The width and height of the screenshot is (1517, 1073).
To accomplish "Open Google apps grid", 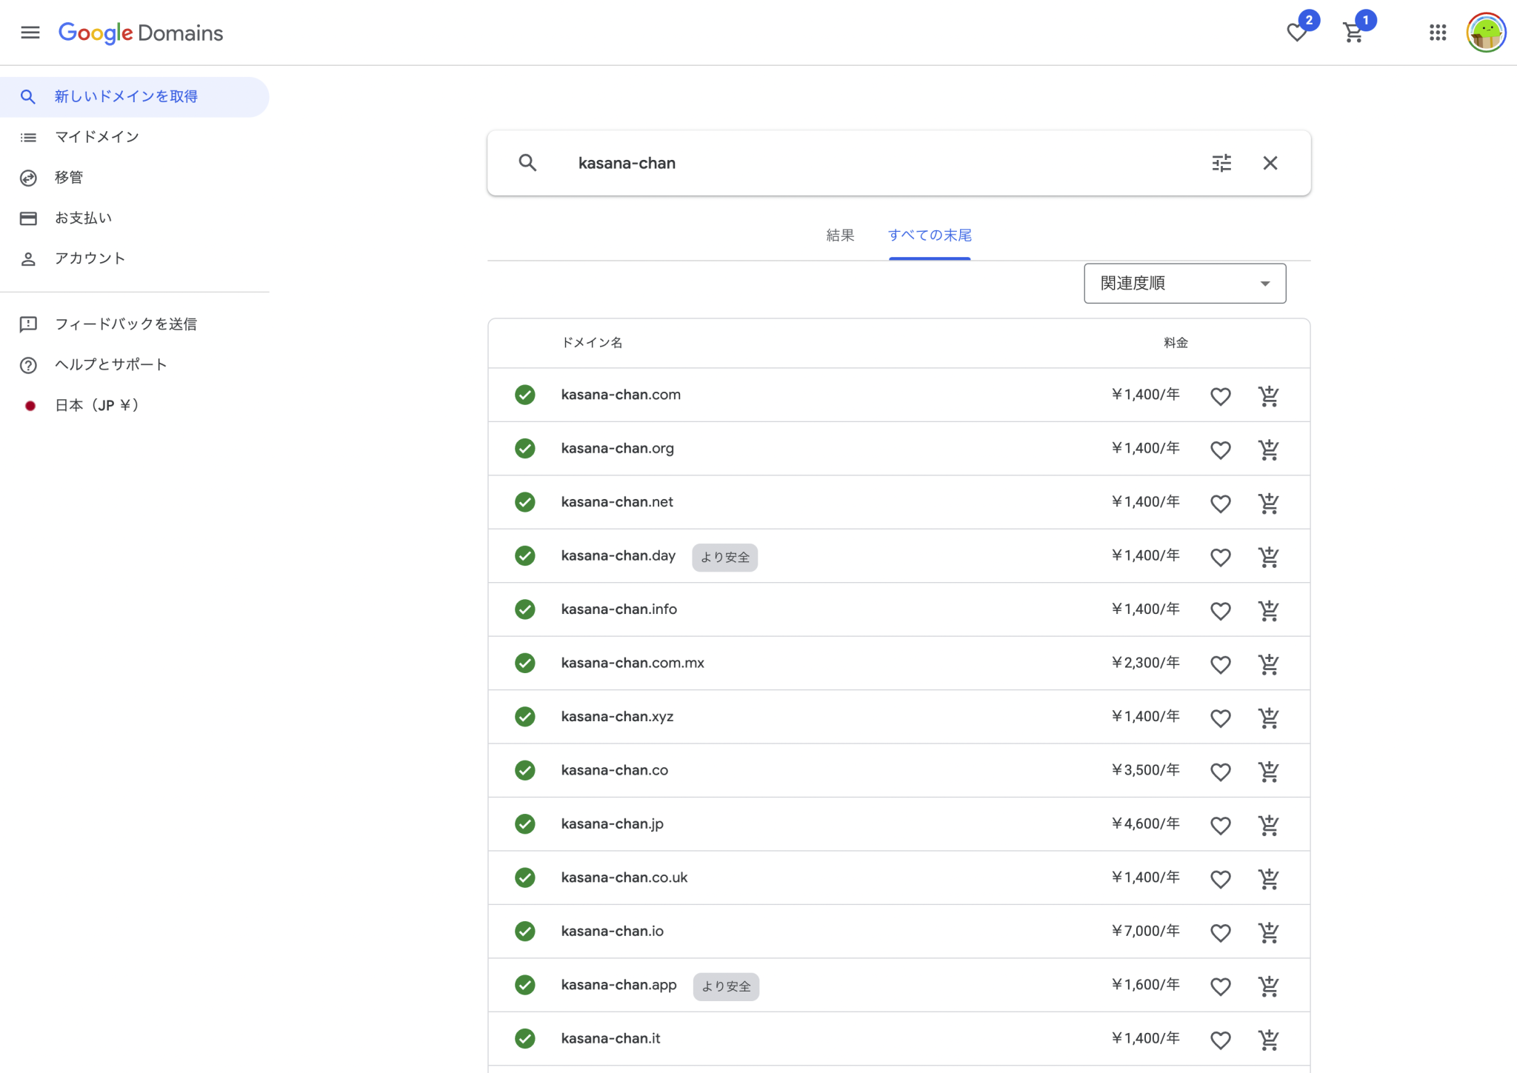I will pyautogui.click(x=1438, y=33).
